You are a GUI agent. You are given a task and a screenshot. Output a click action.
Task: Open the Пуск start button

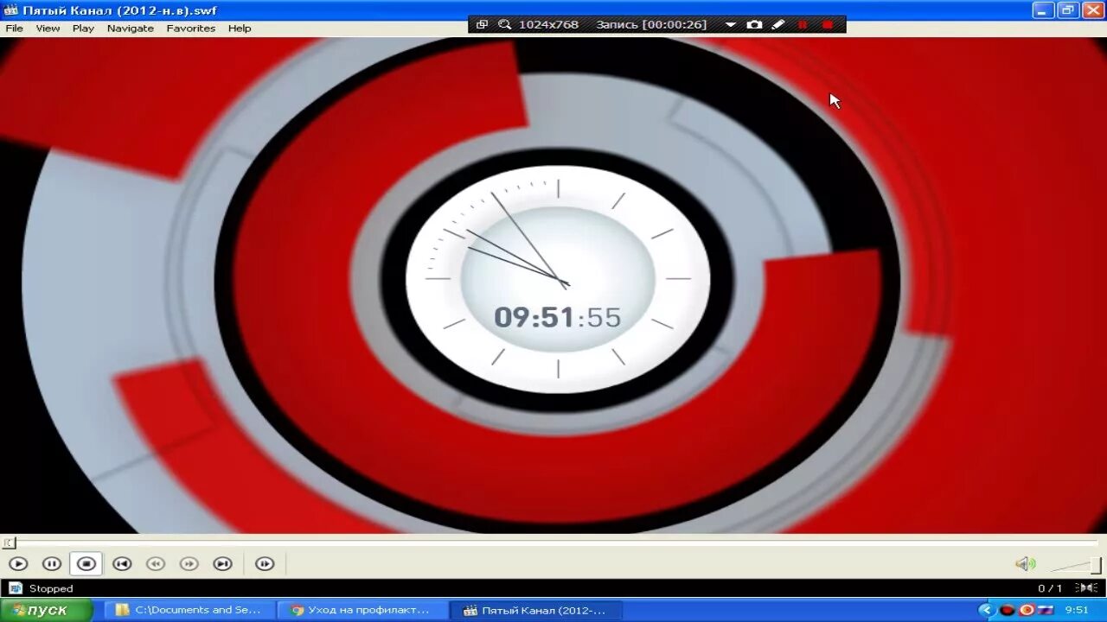click(46, 610)
